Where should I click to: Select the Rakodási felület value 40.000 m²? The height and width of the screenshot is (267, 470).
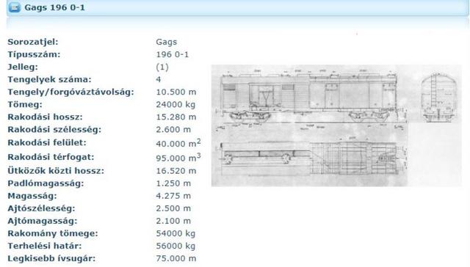pos(178,143)
